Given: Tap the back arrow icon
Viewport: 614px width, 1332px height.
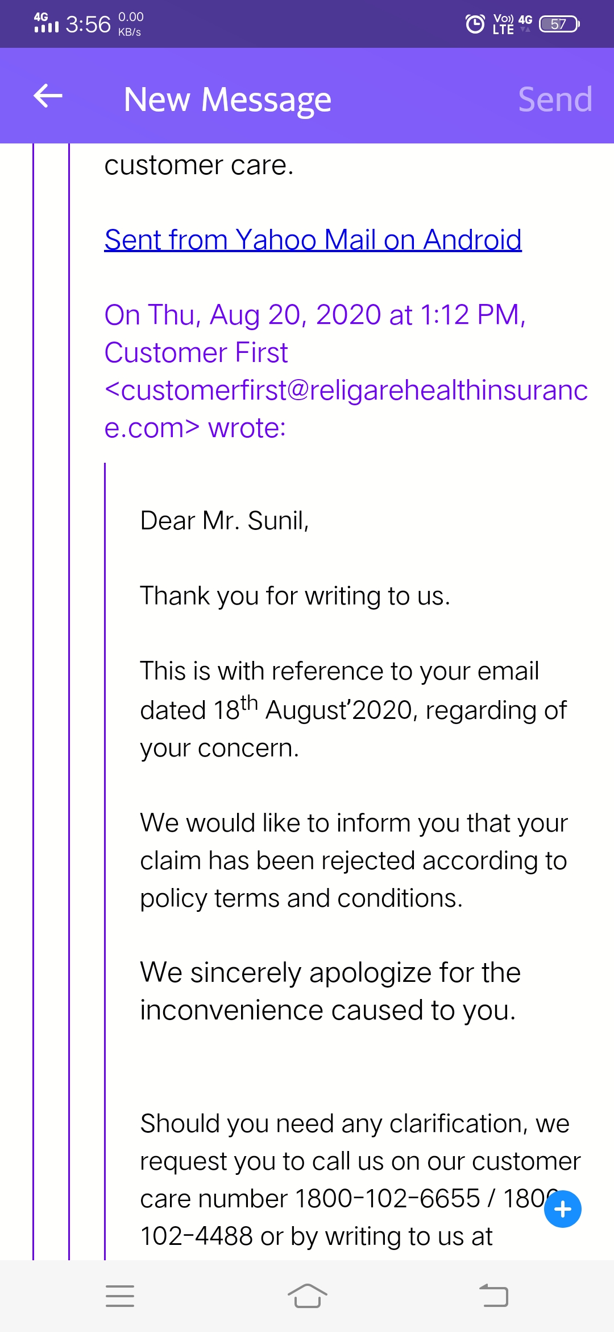Looking at the screenshot, I should click(x=48, y=96).
